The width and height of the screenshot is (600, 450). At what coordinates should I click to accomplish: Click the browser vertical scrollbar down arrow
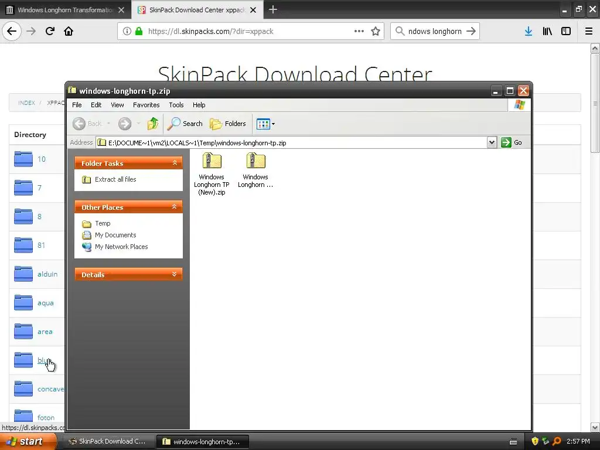(x=595, y=427)
